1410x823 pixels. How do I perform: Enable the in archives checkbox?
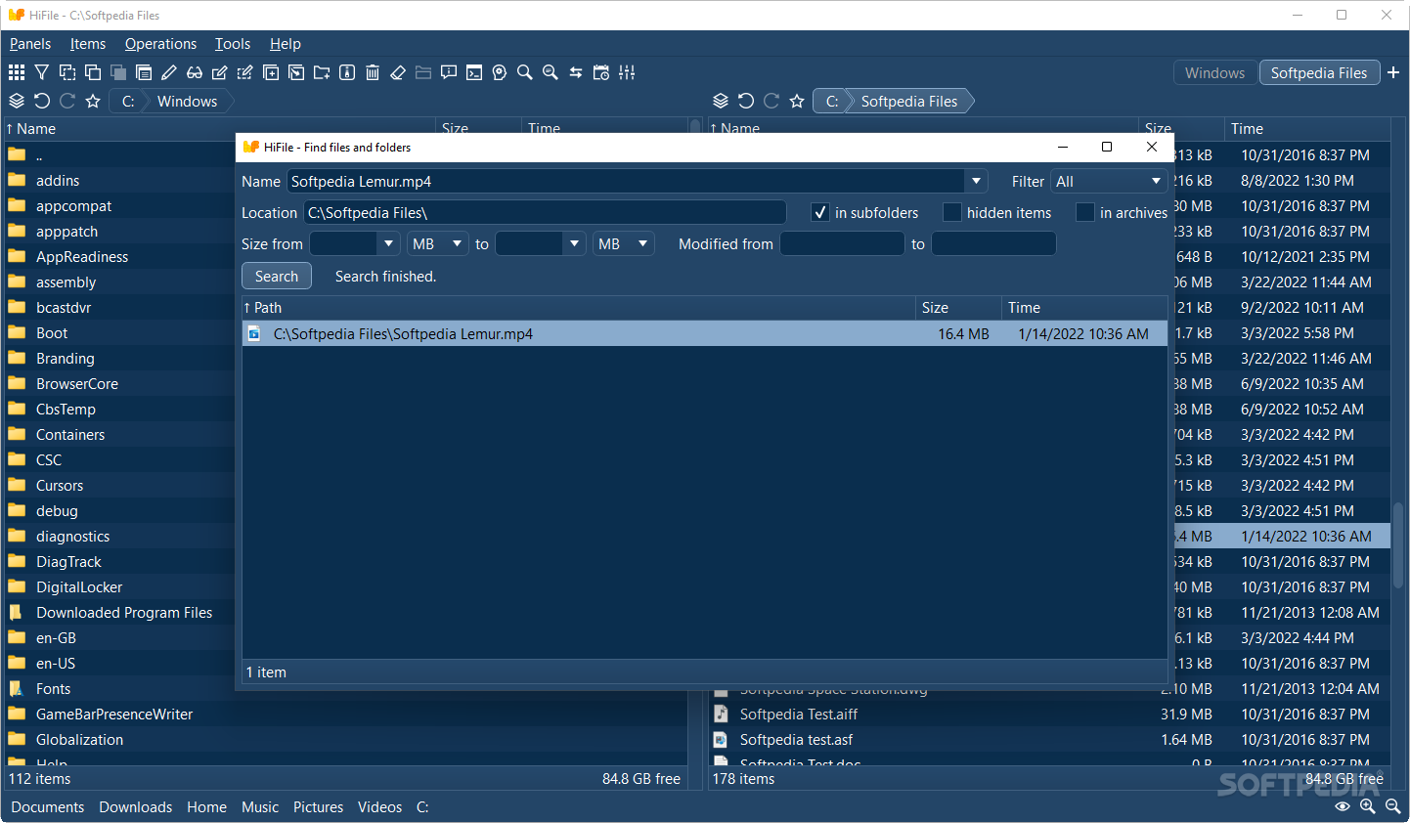1085,212
